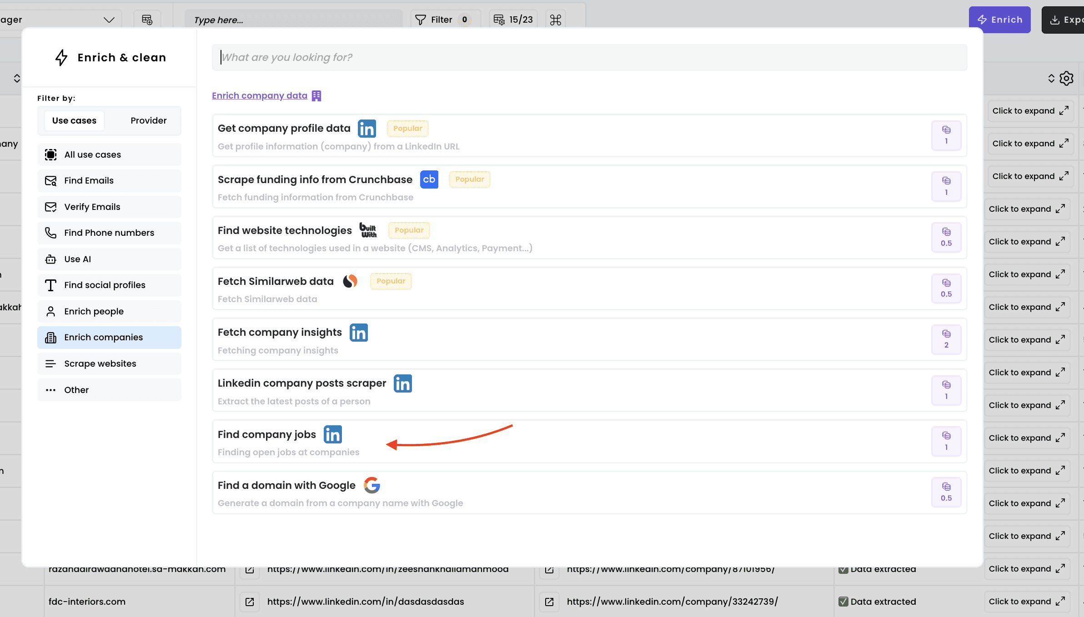Image resolution: width=1084 pixels, height=617 pixels.
Task: Click the 'What are you looking for?' search field
Action: [x=589, y=57]
